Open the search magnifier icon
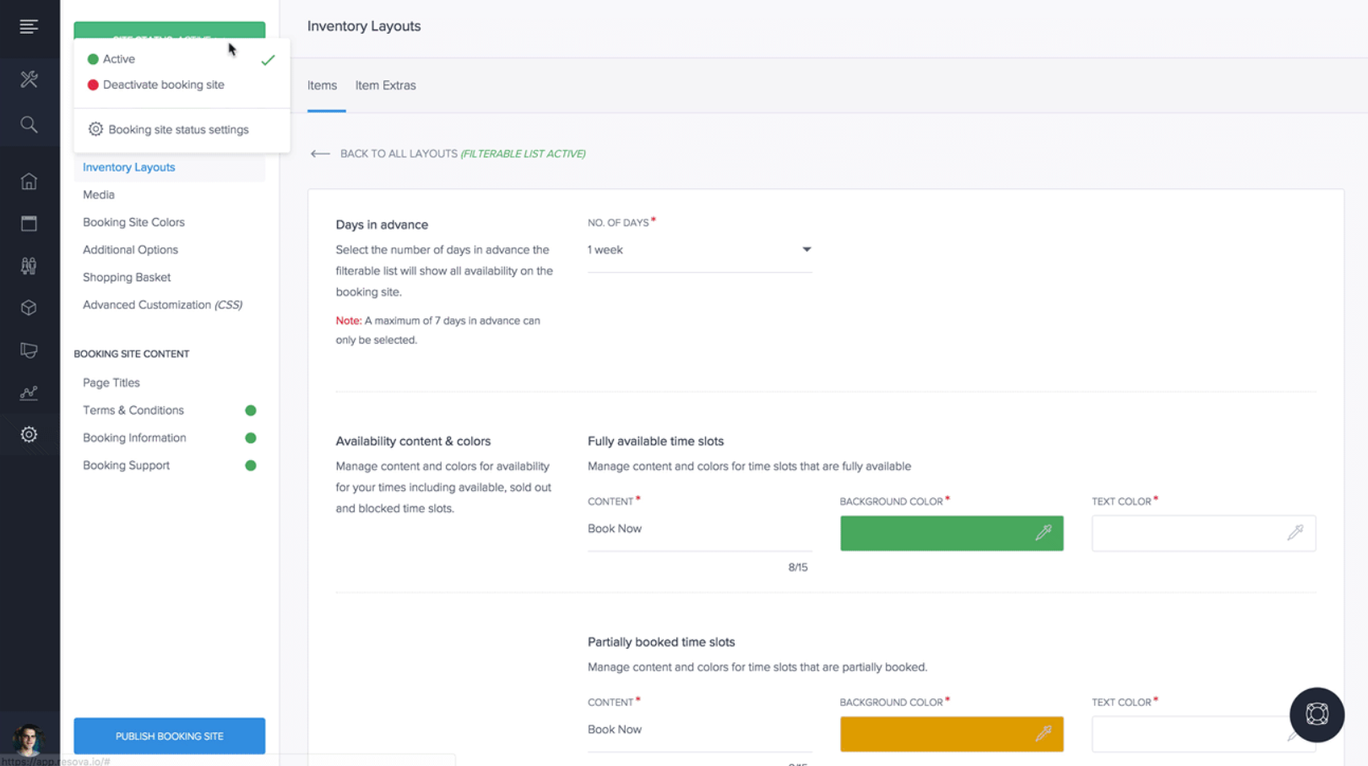 (29, 125)
